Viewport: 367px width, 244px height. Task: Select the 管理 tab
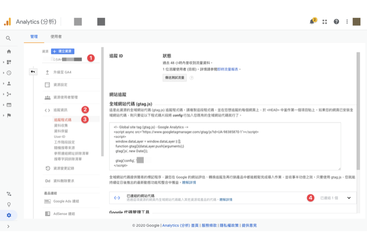point(34,37)
